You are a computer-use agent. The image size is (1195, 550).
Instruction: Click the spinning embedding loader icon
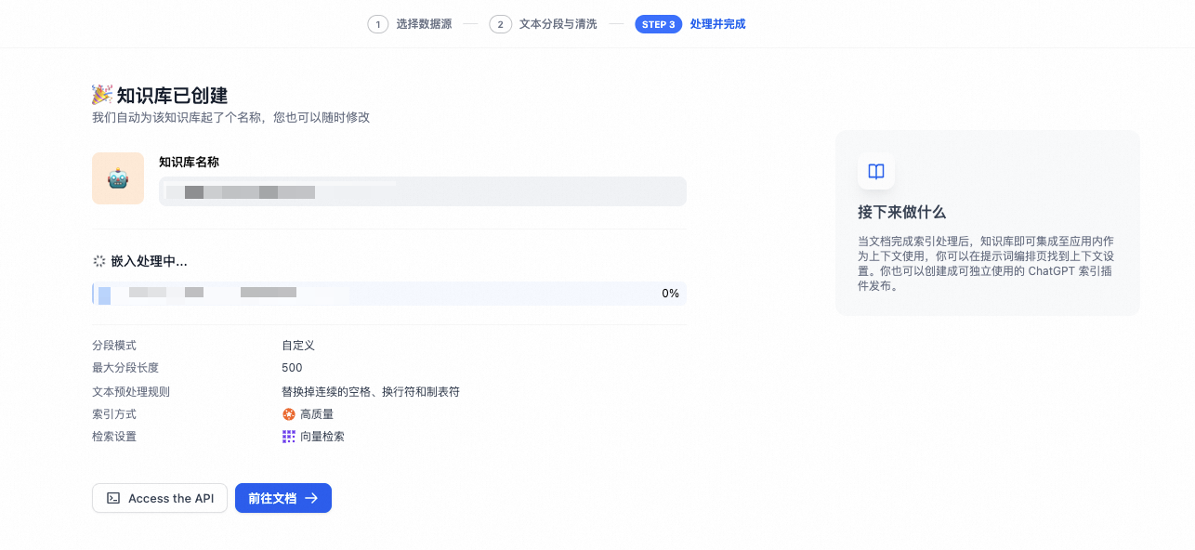click(98, 262)
